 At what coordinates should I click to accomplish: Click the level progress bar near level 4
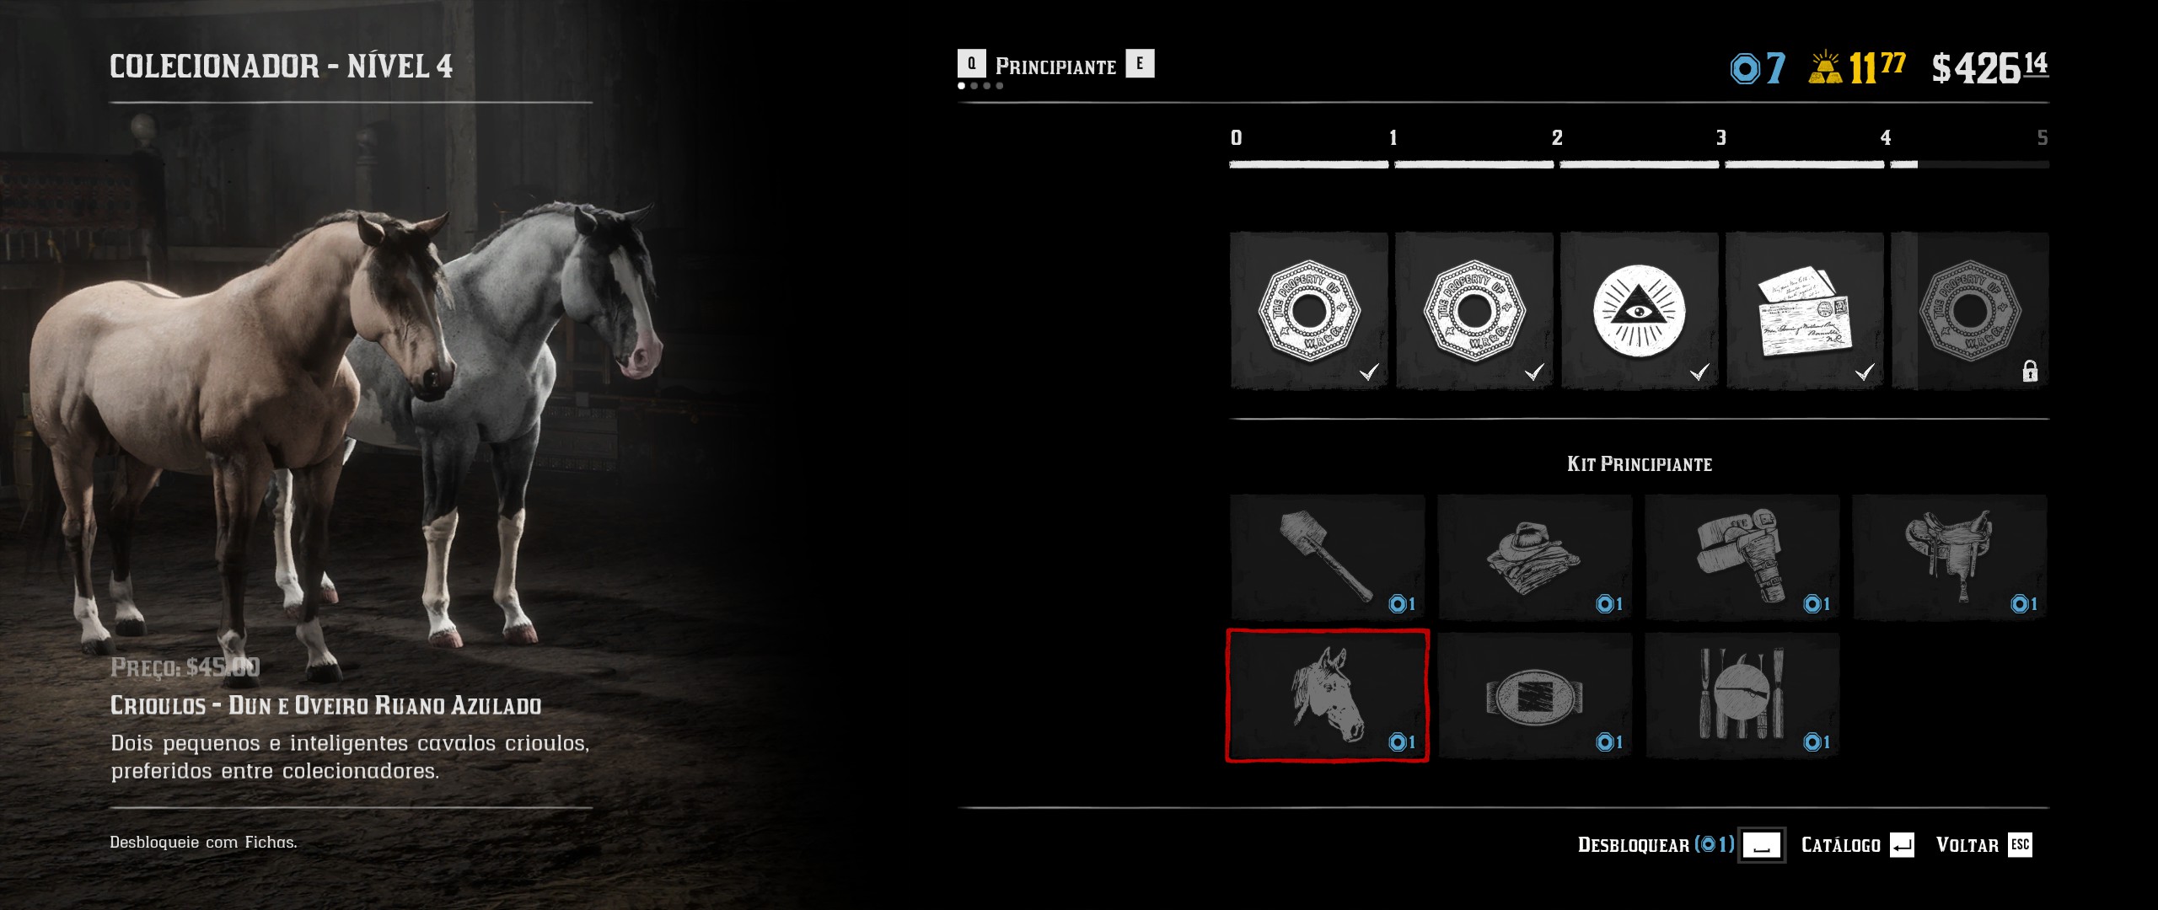tap(1970, 164)
